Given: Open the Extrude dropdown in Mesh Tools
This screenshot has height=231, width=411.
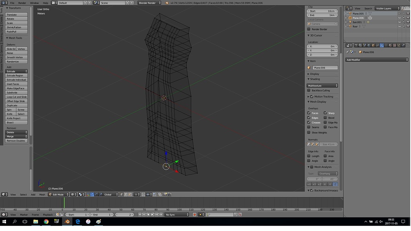Looking at the screenshot, I should point(16,71).
